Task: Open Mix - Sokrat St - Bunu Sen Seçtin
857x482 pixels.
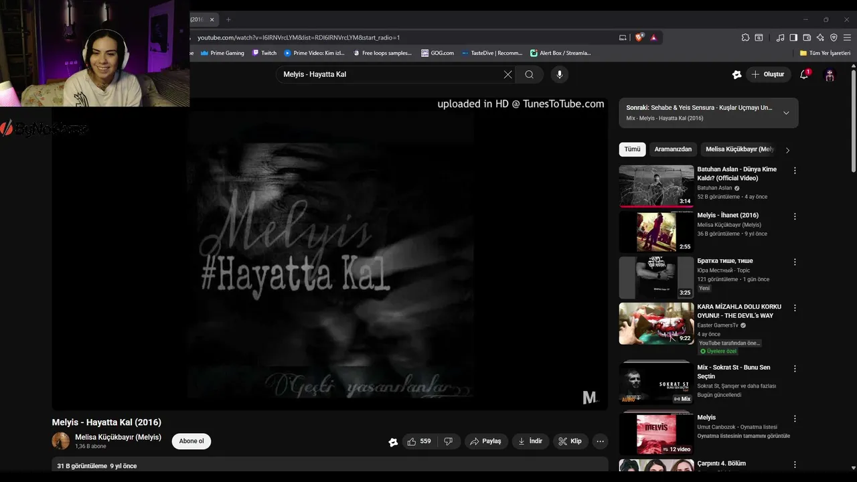Action: pyautogui.click(x=734, y=372)
